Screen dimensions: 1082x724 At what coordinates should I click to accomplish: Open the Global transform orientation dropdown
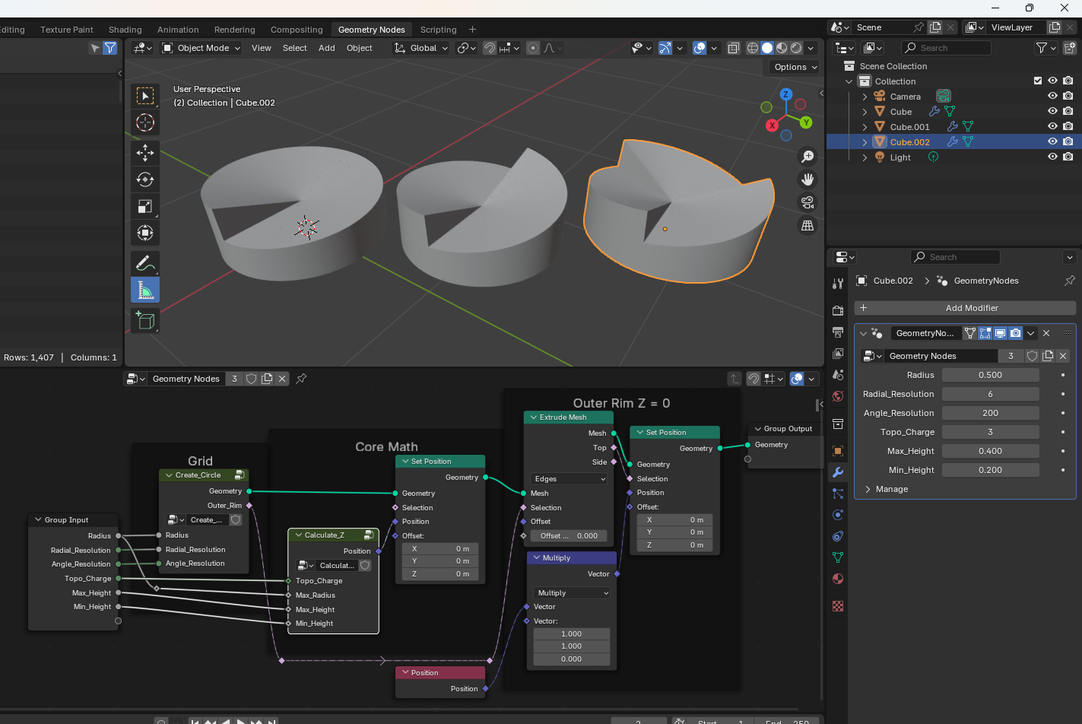point(421,48)
